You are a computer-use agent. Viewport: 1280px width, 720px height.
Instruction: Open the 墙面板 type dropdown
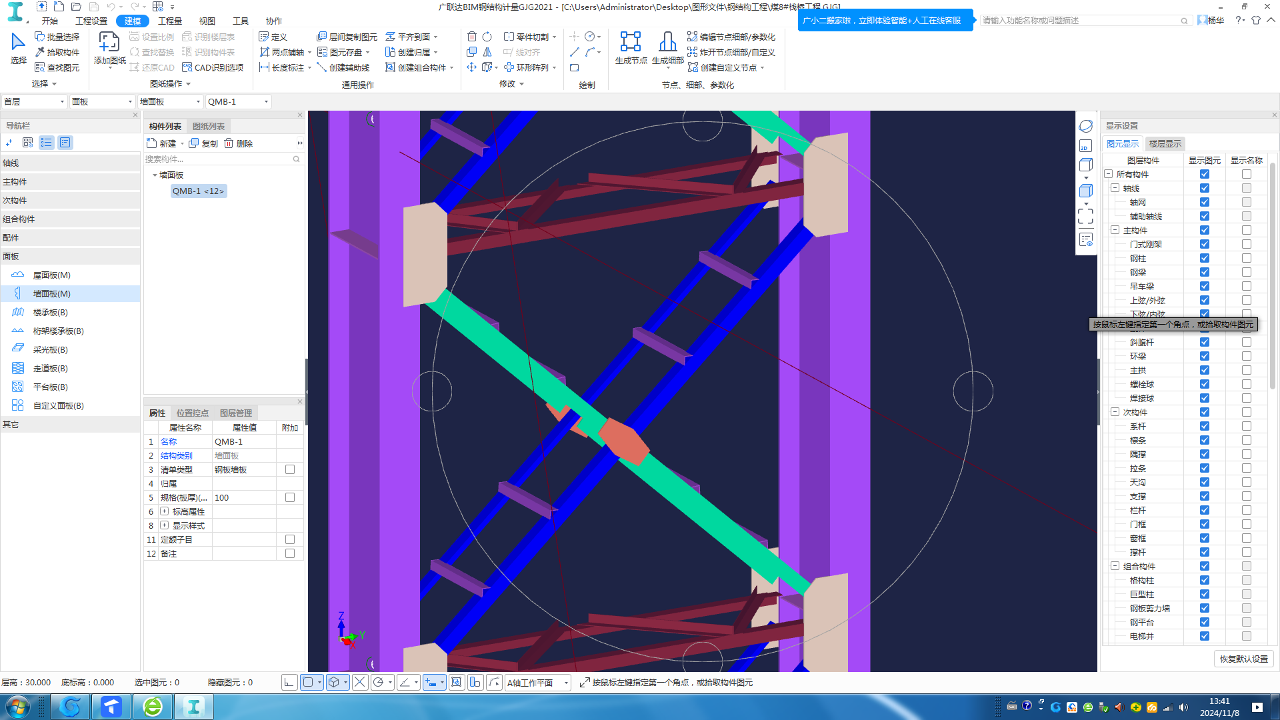coord(170,101)
